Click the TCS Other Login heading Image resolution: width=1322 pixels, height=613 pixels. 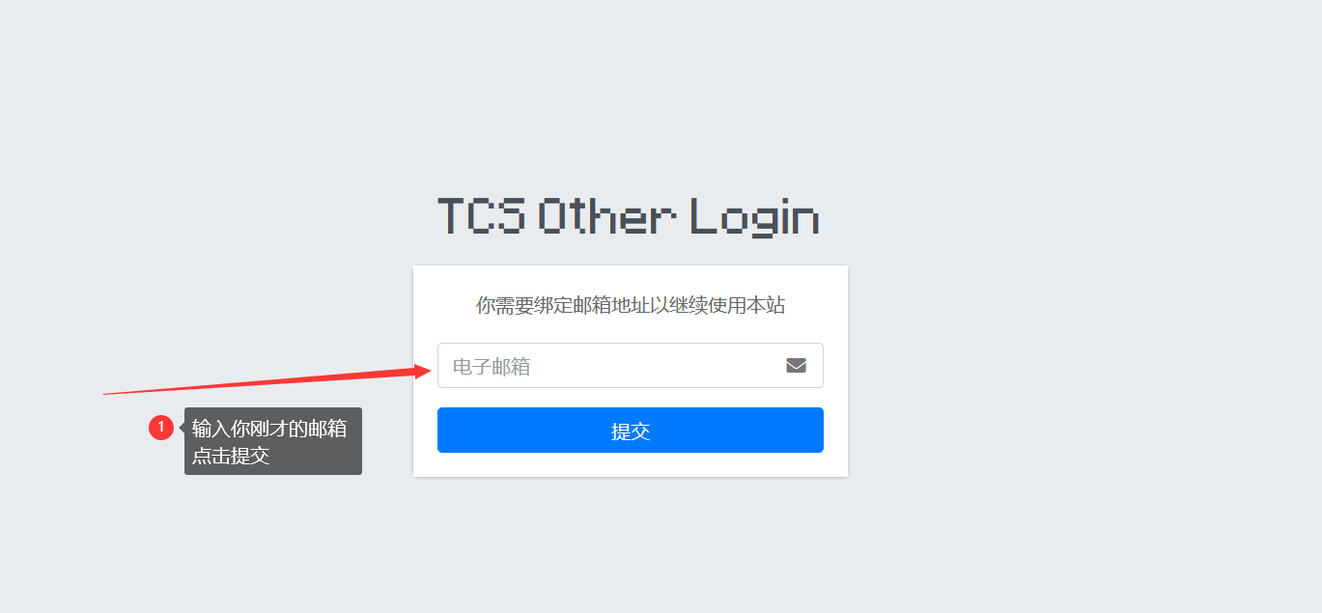(x=629, y=217)
